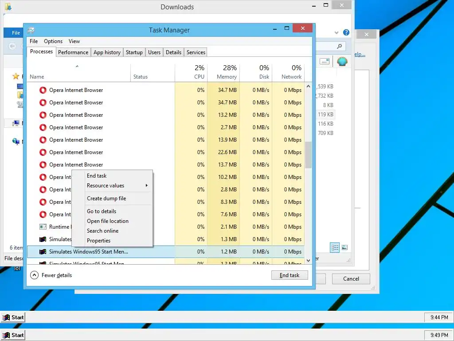Select the Processes tab

(41, 52)
